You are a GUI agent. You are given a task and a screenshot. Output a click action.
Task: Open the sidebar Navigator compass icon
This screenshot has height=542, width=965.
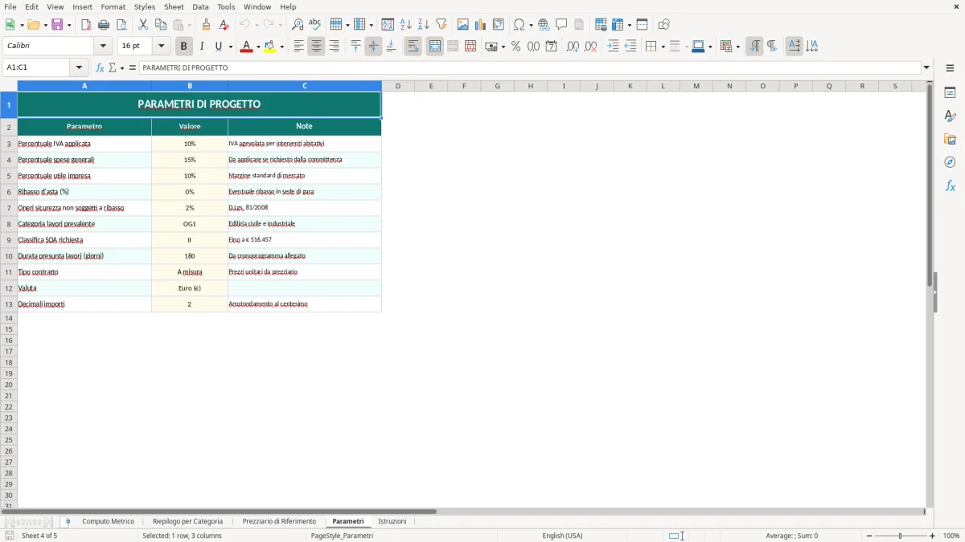[950, 162]
